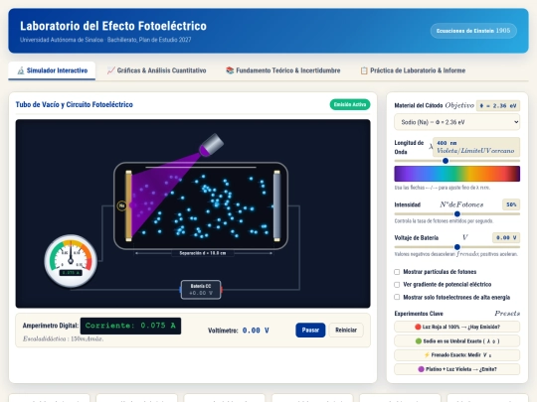This screenshot has width=537, height=402.
Task: Click the 0.00 V battery voltage value box
Action: 506,237
